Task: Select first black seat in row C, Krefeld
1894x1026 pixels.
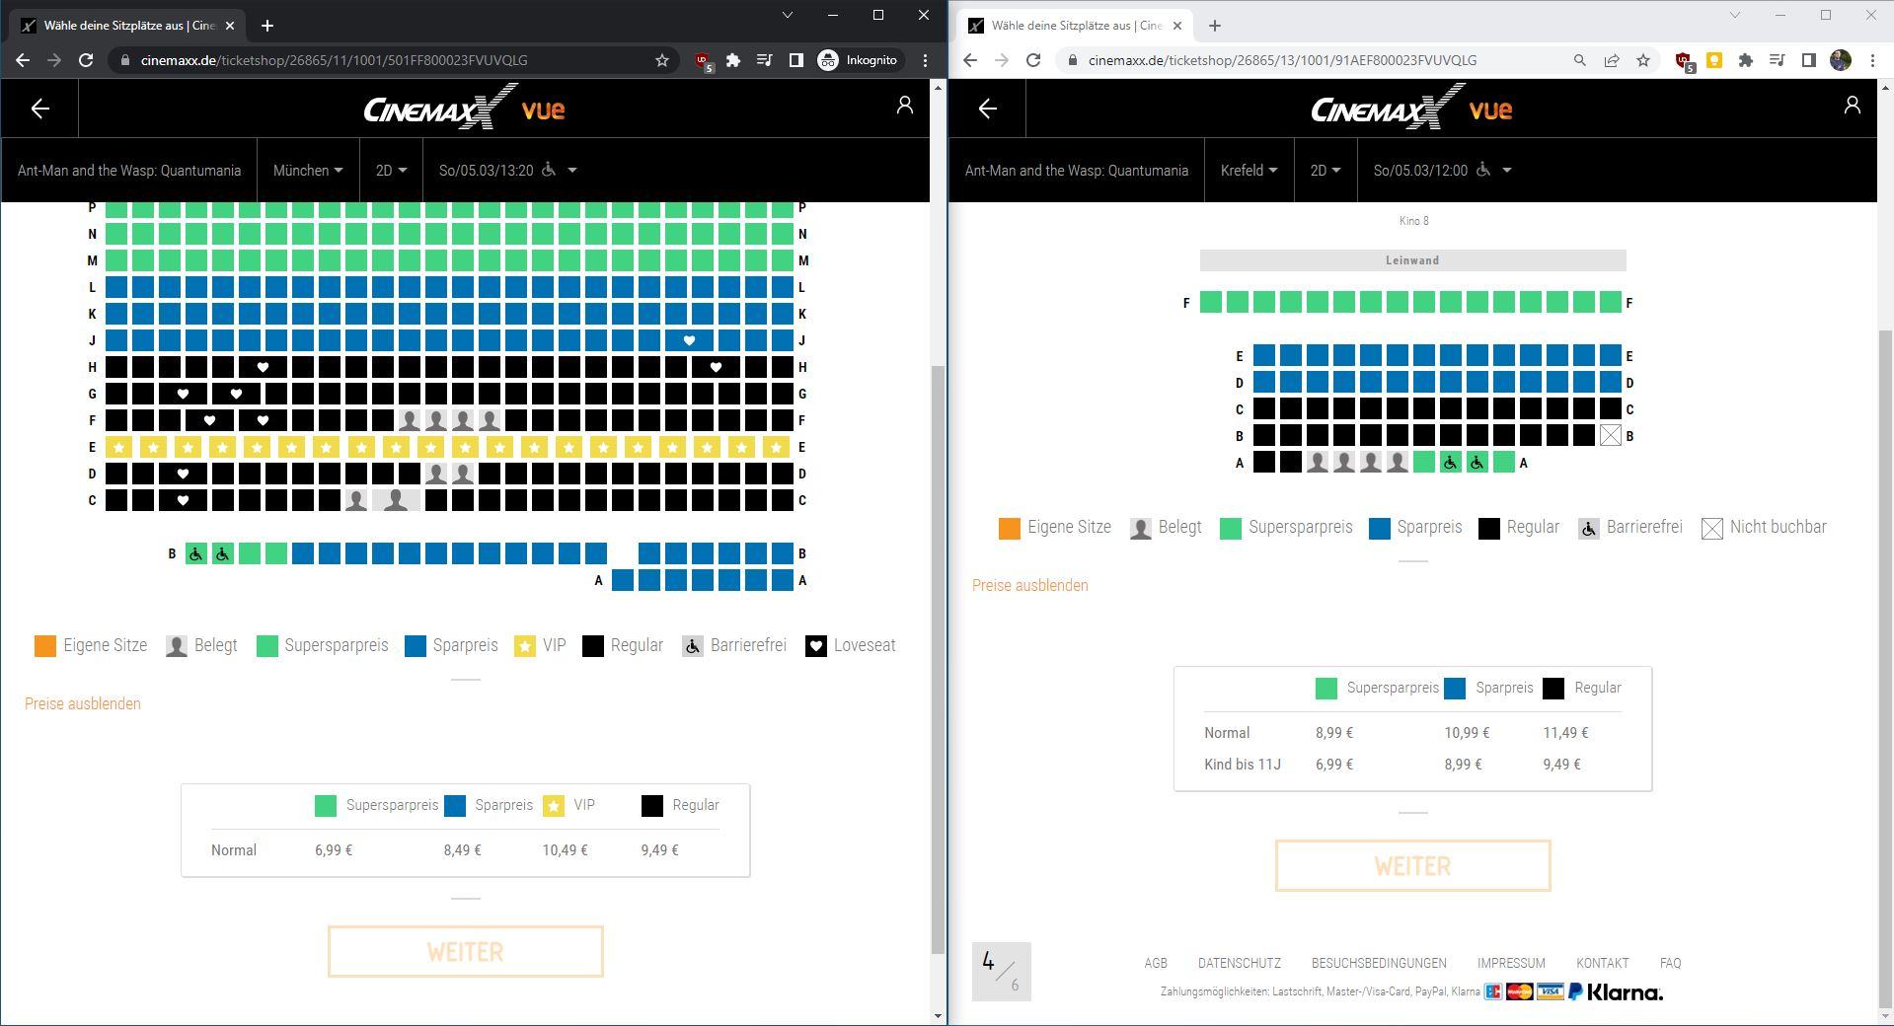Action: point(1264,409)
